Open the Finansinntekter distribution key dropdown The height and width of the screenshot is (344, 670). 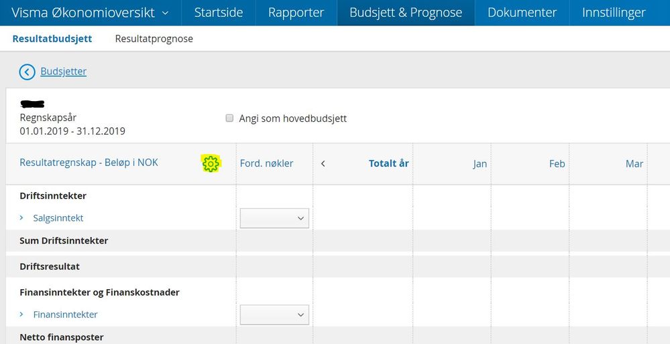click(274, 315)
